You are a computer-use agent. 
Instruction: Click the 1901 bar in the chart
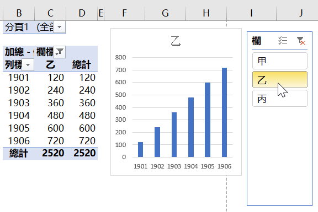tap(140, 149)
